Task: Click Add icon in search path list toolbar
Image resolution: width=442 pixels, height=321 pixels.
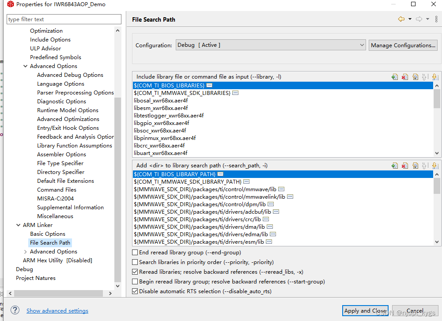Action: (395, 166)
